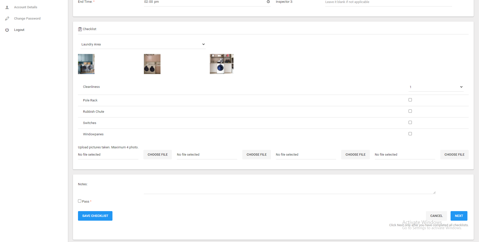
Task: Click the third laundry photo with blue washer
Action: tap(222, 64)
